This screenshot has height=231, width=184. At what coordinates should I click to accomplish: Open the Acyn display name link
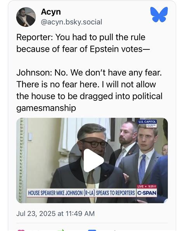[51, 12]
